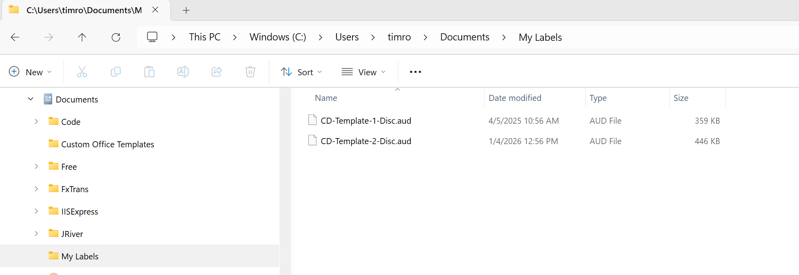This screenshot has width=799, height=275.
Task: Refresh the current folder view
Action: 116,37
